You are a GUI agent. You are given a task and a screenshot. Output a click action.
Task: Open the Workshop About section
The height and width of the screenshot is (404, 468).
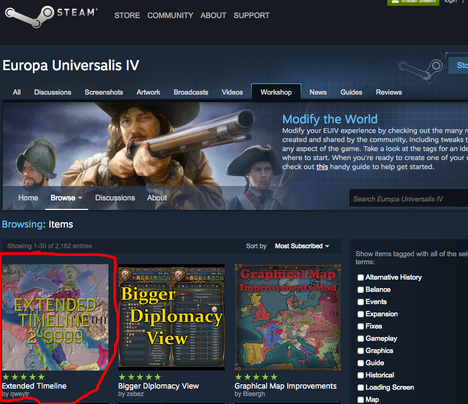tap(157, 198)
